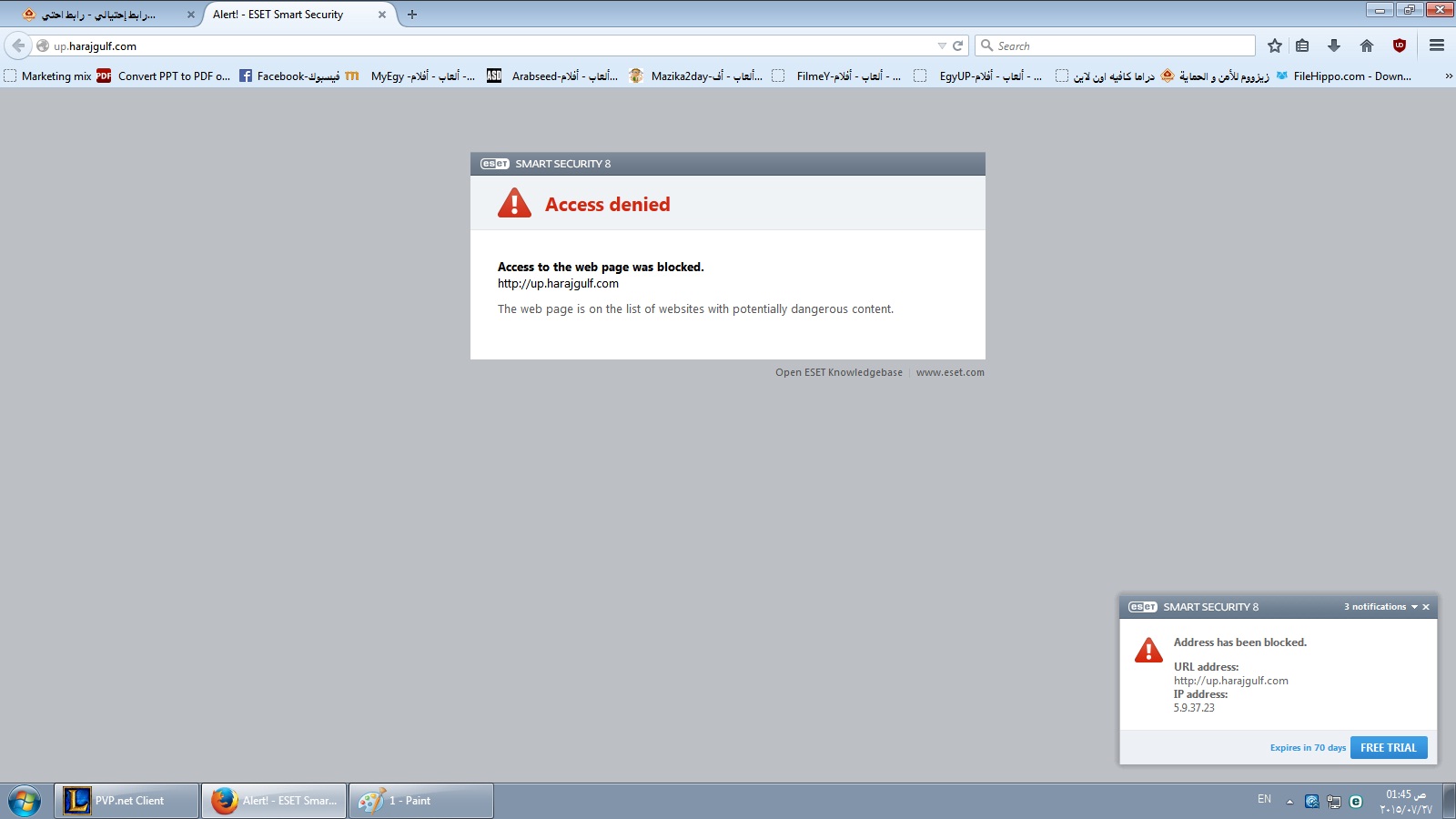Viewport: 1456px width, 819px height.
Task: Visit the www.eset.com link
Action: (x=950, y=372)
